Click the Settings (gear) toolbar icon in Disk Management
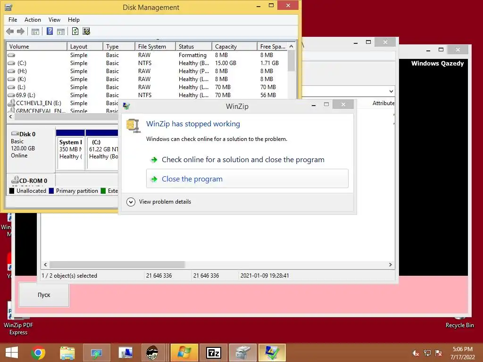This screenshot has width=483, height=362. 87,31
